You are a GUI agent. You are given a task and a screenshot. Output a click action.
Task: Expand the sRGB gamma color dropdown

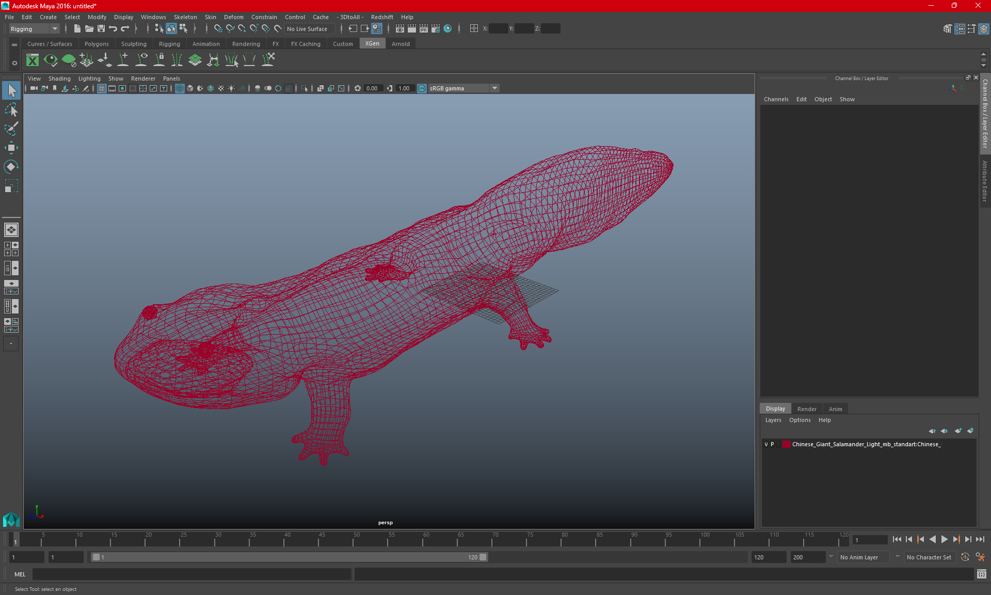495,88
